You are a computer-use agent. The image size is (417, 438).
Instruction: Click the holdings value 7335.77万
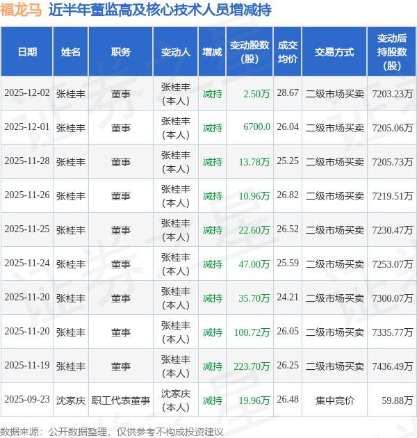click(x=392, y=332)
